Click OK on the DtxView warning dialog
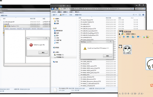The height and width of the screenshot is (97, 153). [108, 56]
